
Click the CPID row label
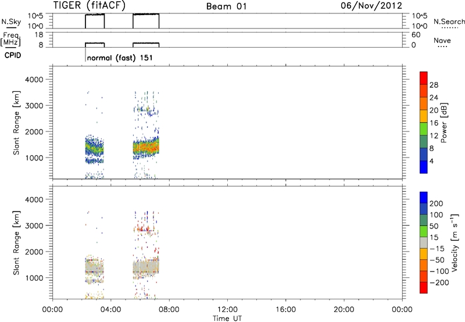[13, 55]
